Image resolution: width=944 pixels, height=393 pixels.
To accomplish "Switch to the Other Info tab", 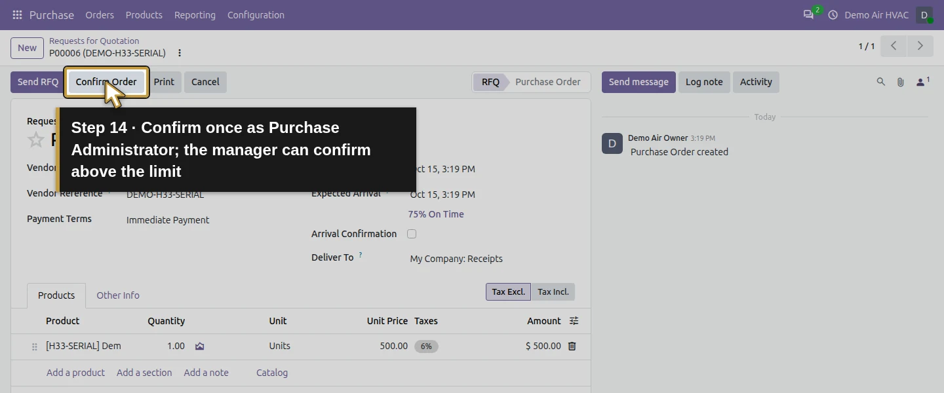I will (118, 295).
